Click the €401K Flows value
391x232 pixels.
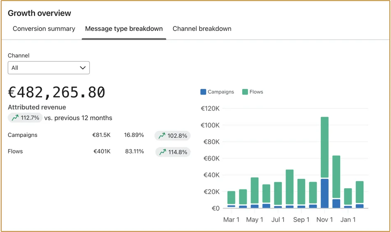point(102,152)
